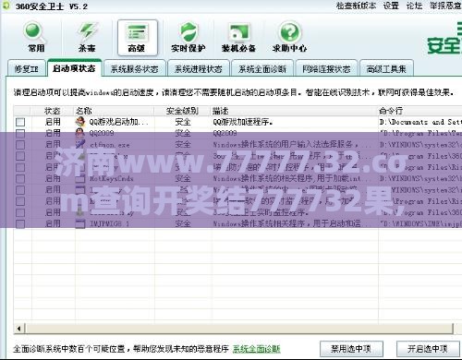Tick the QQ游戏启动加 row checkbox
462x360 pixels.
20,122
